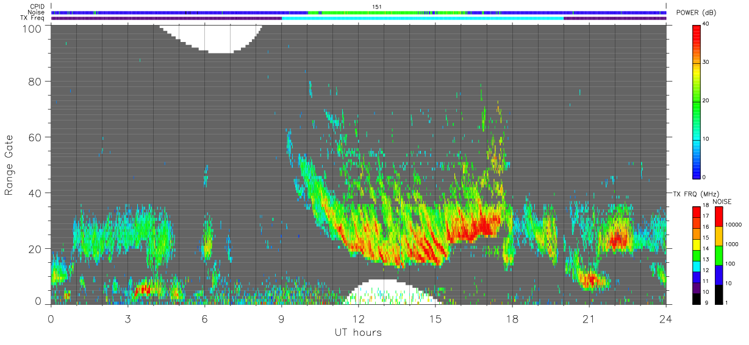
Task: Click UT hours tick label 15
Action: pyautogui.click(x=435, y=318)
